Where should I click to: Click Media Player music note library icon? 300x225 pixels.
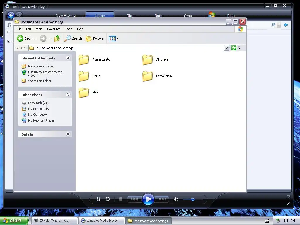(x=9, y=25)
